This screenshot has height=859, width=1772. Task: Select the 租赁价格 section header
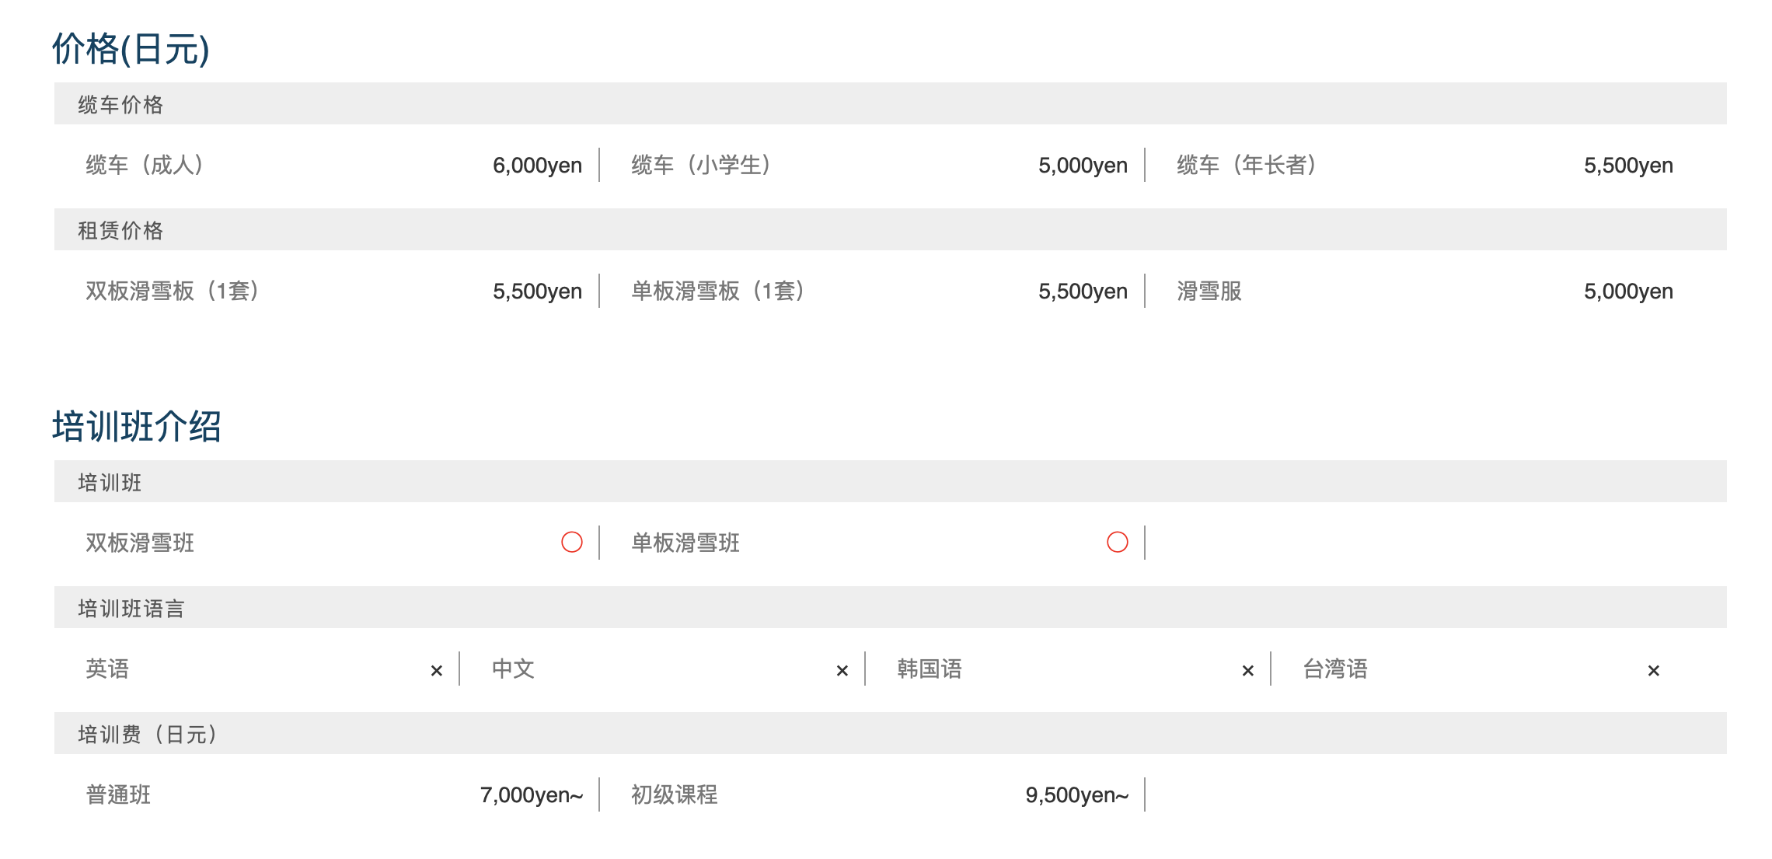pyautogui.click(x=891, y=229)
